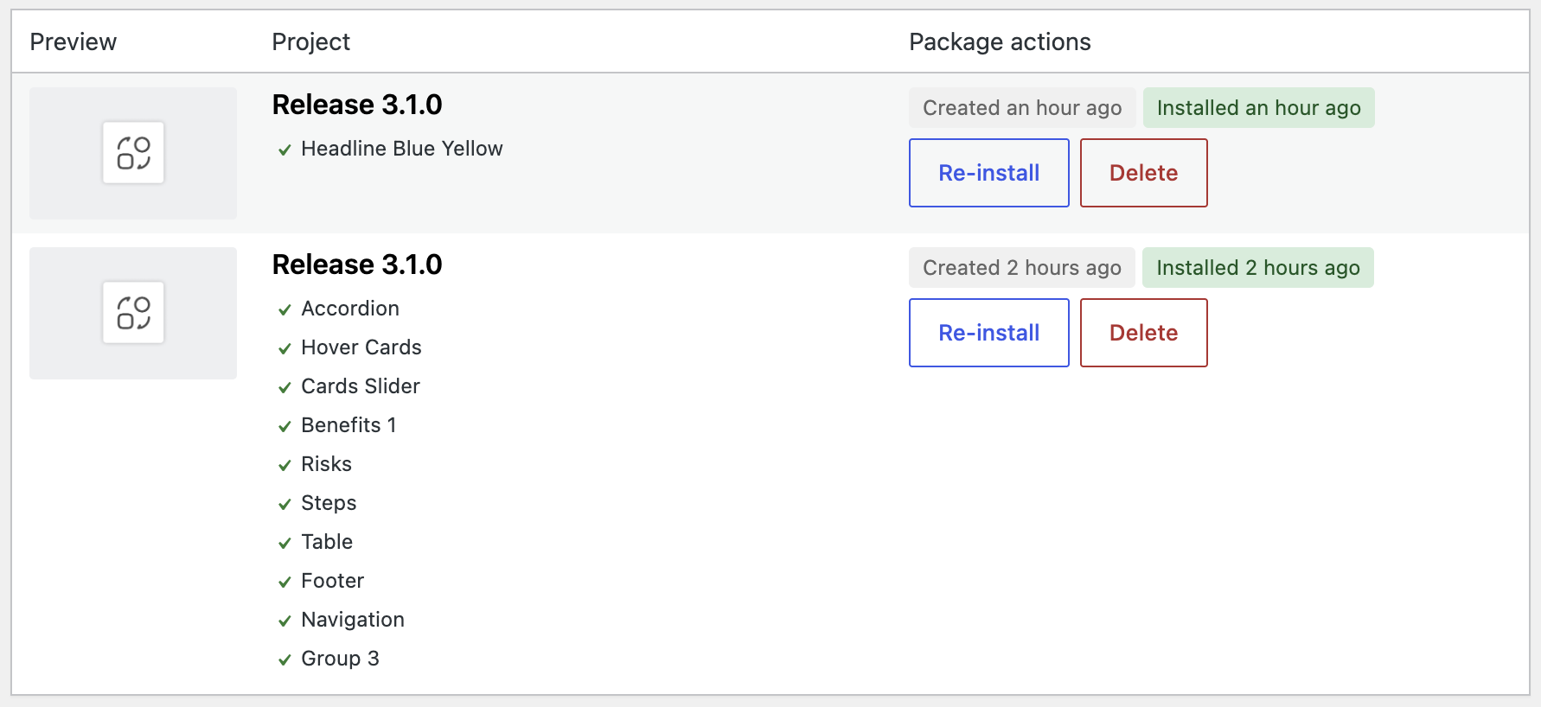The height and width of the screenshot is (707, 1541).
Task: Click the 'Accordion' item text
Action: [350, 309]
